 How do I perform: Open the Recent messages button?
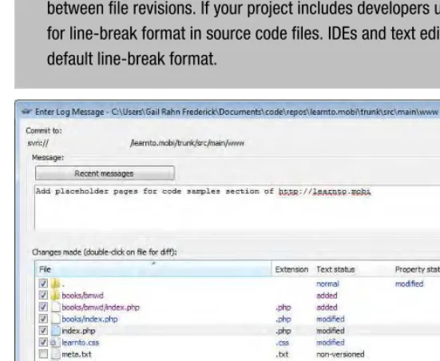(x=105, y=173)
